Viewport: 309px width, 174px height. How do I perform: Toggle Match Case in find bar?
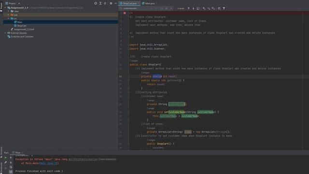click(162, 9)
